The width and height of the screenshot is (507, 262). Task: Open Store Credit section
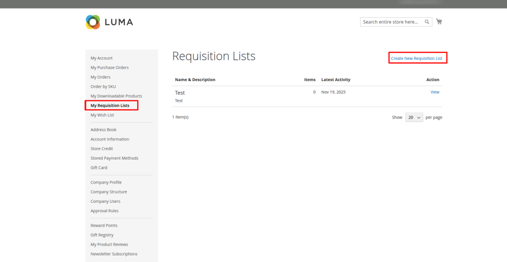click(x=101, y=148)
